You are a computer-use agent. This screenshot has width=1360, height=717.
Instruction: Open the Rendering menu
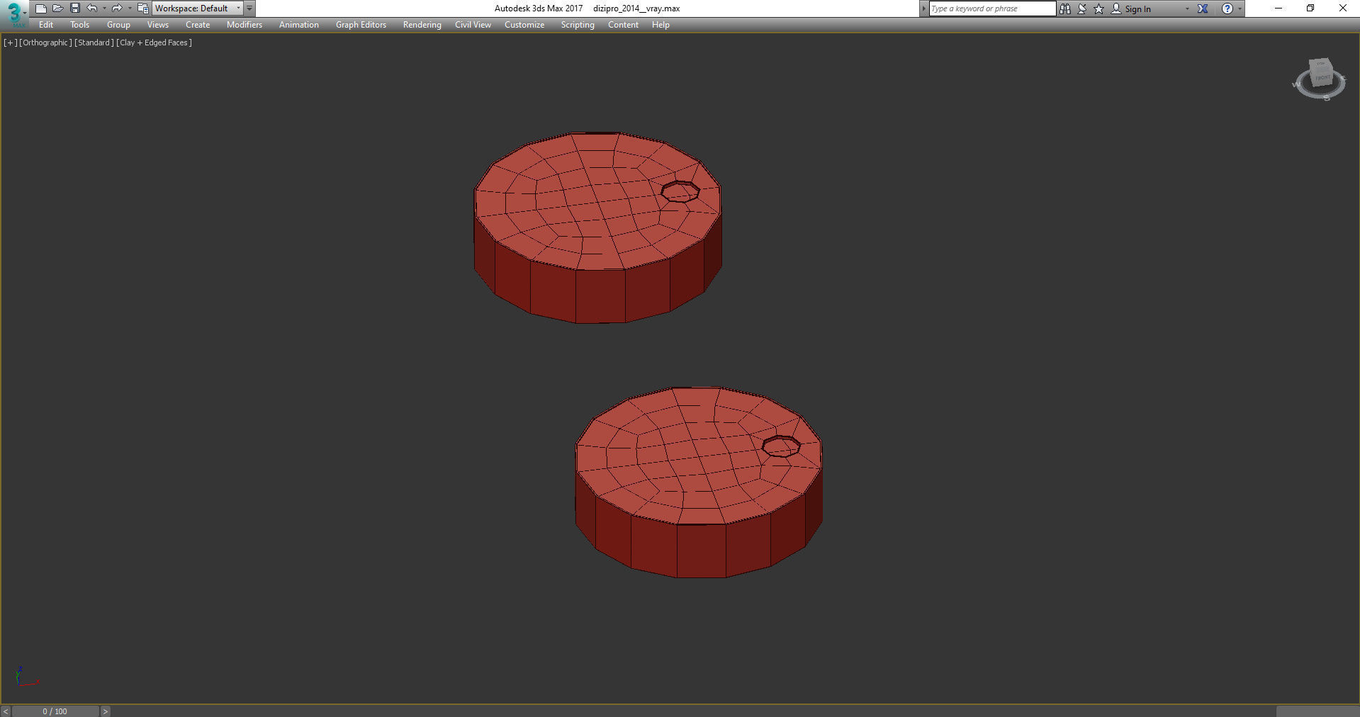pos(422,25)
